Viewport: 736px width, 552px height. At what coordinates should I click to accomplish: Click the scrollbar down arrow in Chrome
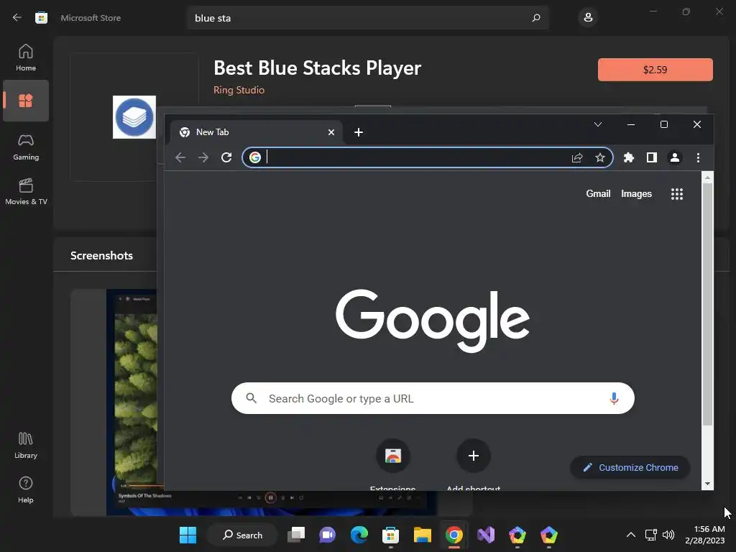707,484
